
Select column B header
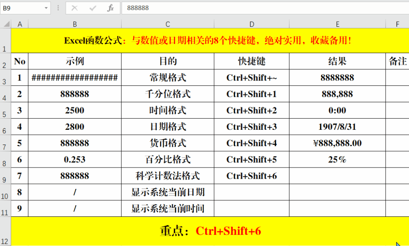click(x=75, y=24)
